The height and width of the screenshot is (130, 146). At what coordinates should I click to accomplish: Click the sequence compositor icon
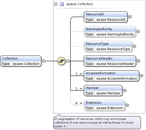(61, 61)
